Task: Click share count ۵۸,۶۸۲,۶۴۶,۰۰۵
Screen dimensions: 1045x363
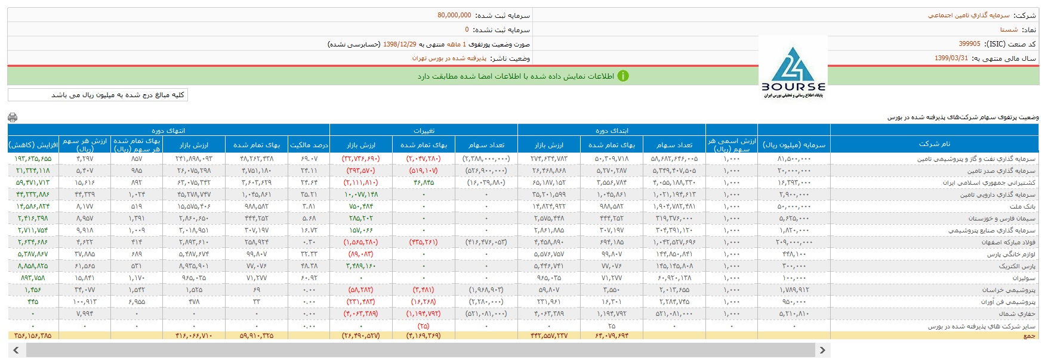Action: (674, 159)
